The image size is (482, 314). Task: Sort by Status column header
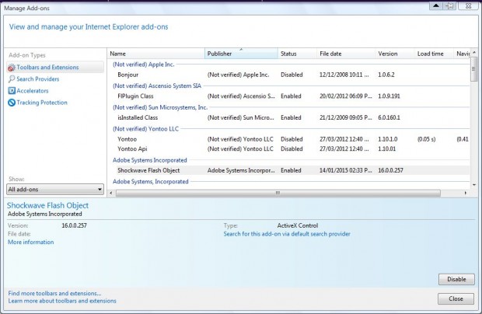click(x=297, y=54)
